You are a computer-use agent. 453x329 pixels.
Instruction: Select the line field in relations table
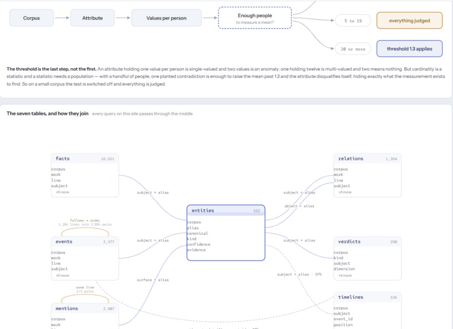click(338, 180)
